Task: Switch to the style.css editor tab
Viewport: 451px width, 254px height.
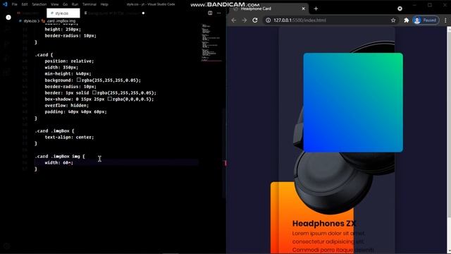Action: pos(63,13)
